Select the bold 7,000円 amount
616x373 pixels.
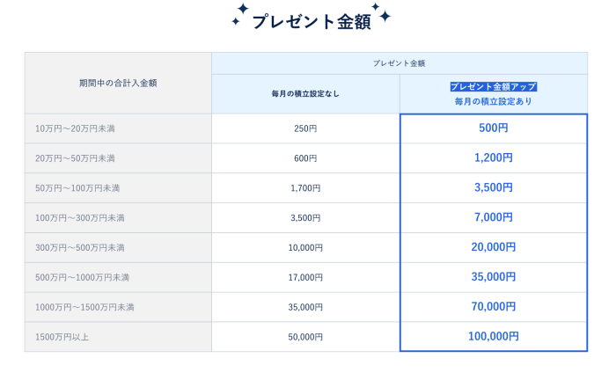click(x=493, y=217)
